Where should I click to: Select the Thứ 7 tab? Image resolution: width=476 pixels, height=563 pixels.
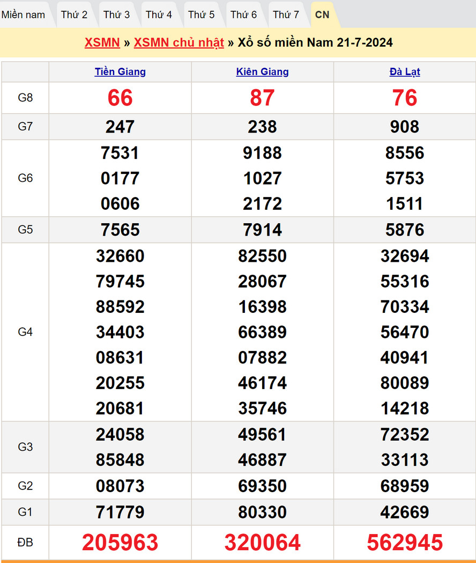[x=286, y=14]
